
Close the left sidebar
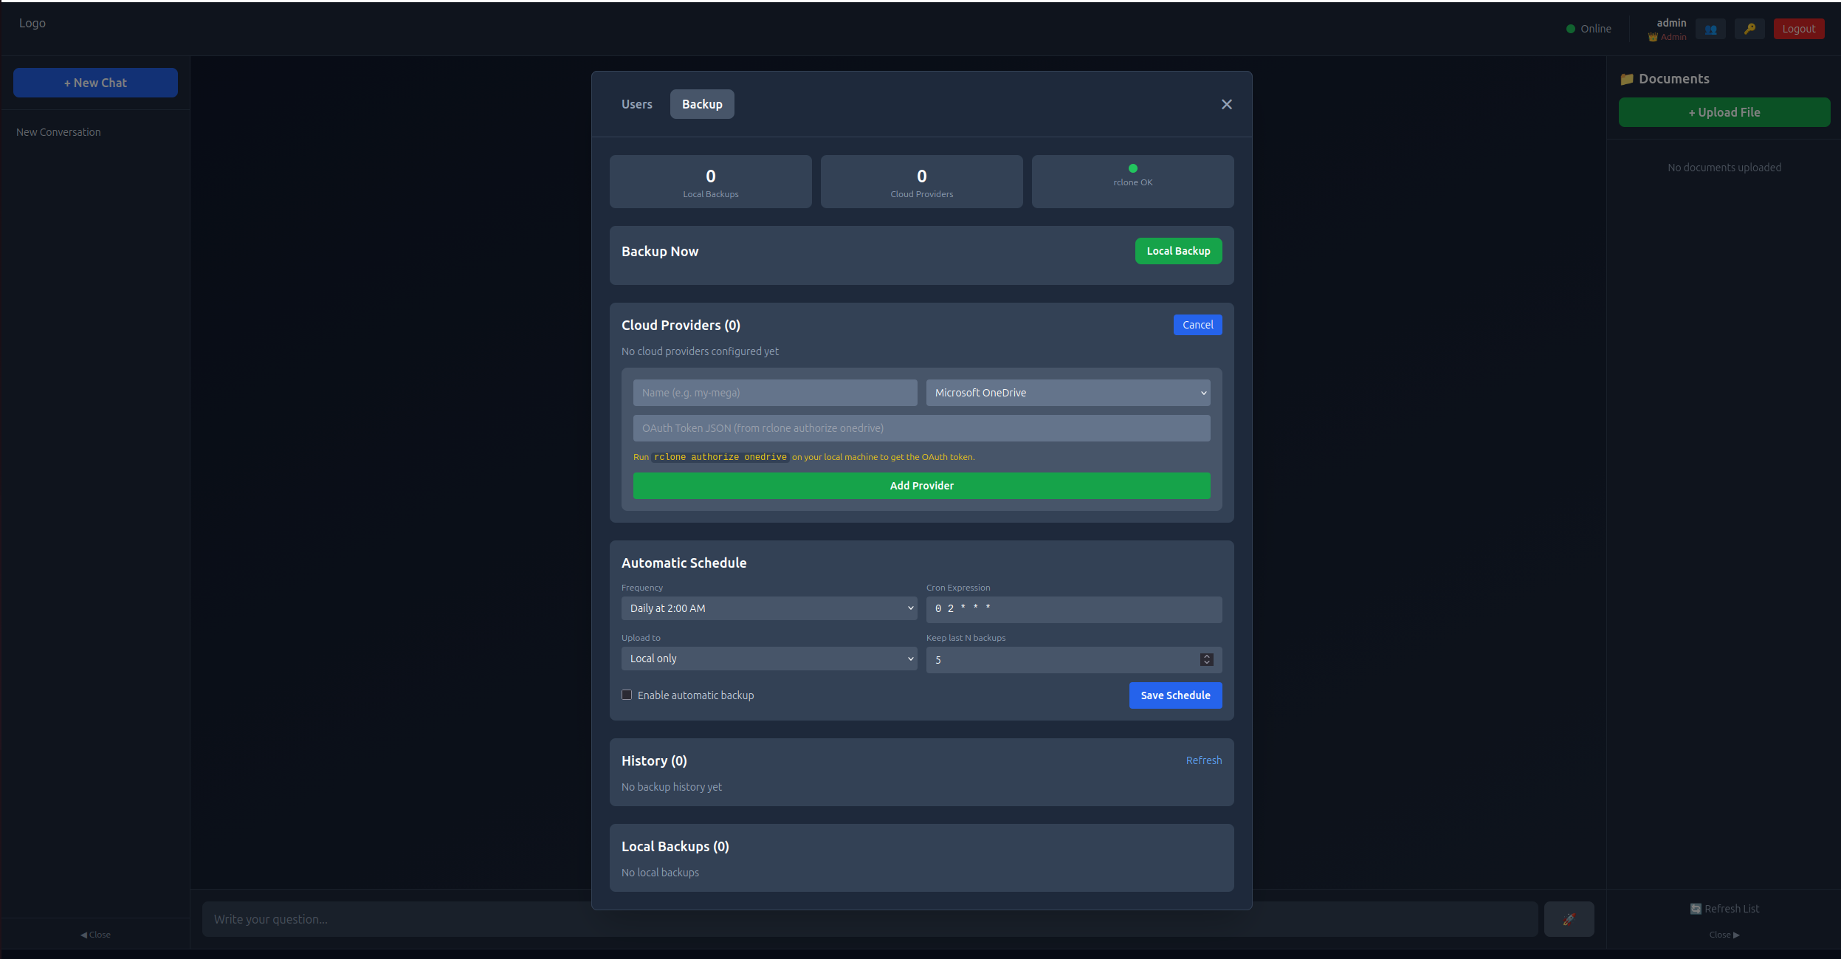[95, 935]
